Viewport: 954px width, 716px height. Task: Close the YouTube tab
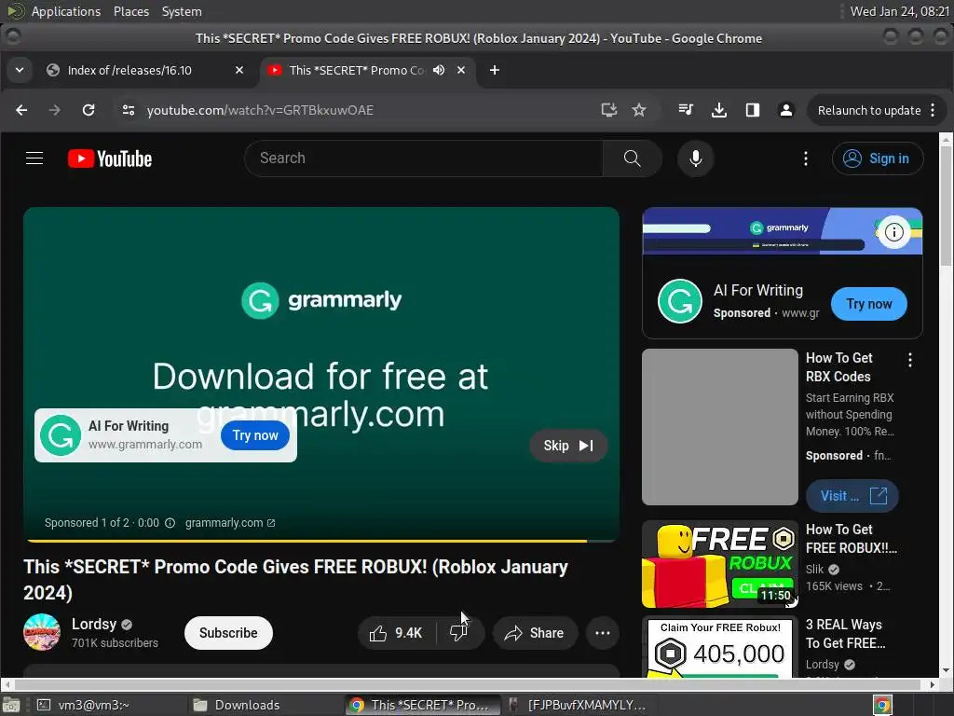(461, 70)
